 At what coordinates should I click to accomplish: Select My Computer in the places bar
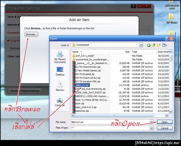(60, 102)
